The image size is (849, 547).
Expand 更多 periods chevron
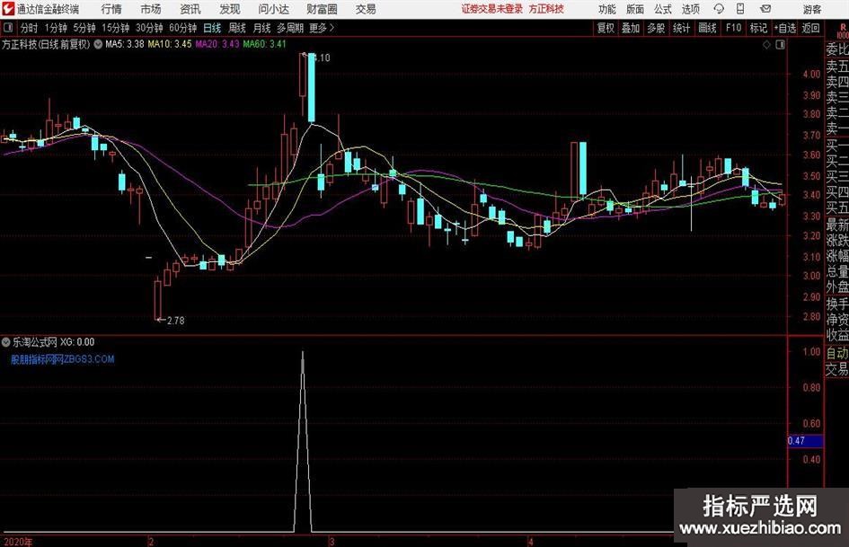click(332, 28)
